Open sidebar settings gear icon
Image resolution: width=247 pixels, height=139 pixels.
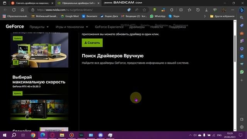click(242, 127)
